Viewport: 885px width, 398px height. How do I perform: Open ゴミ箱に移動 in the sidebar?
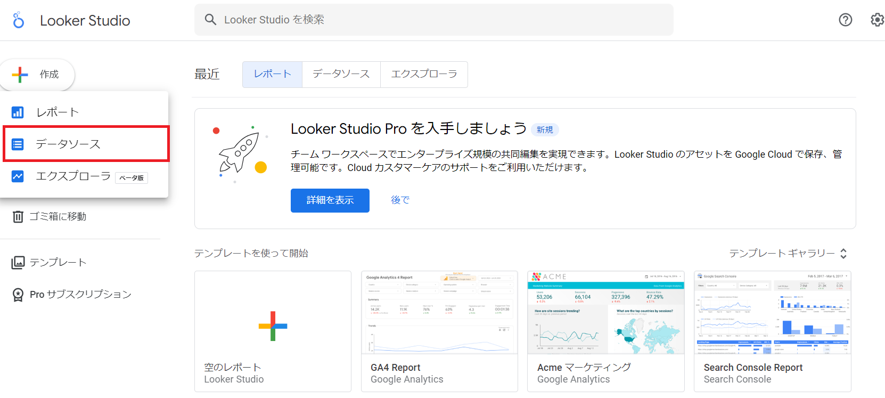click(49, 217)
